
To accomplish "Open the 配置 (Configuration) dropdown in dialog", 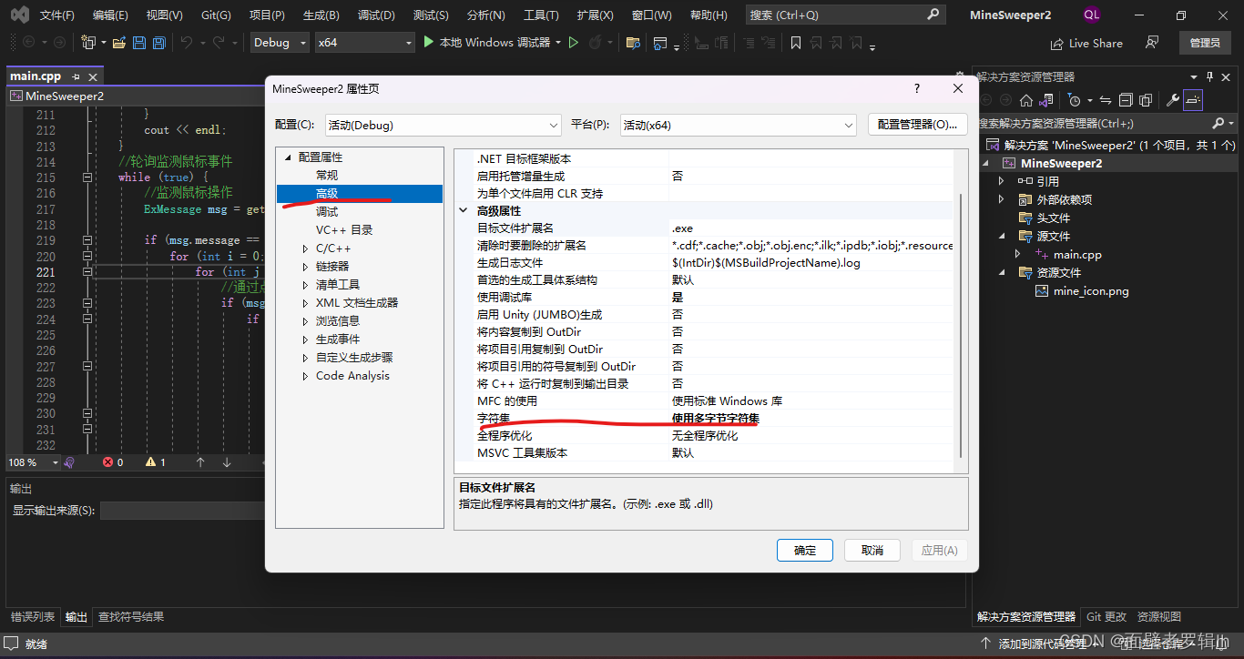I will (444, 125).
